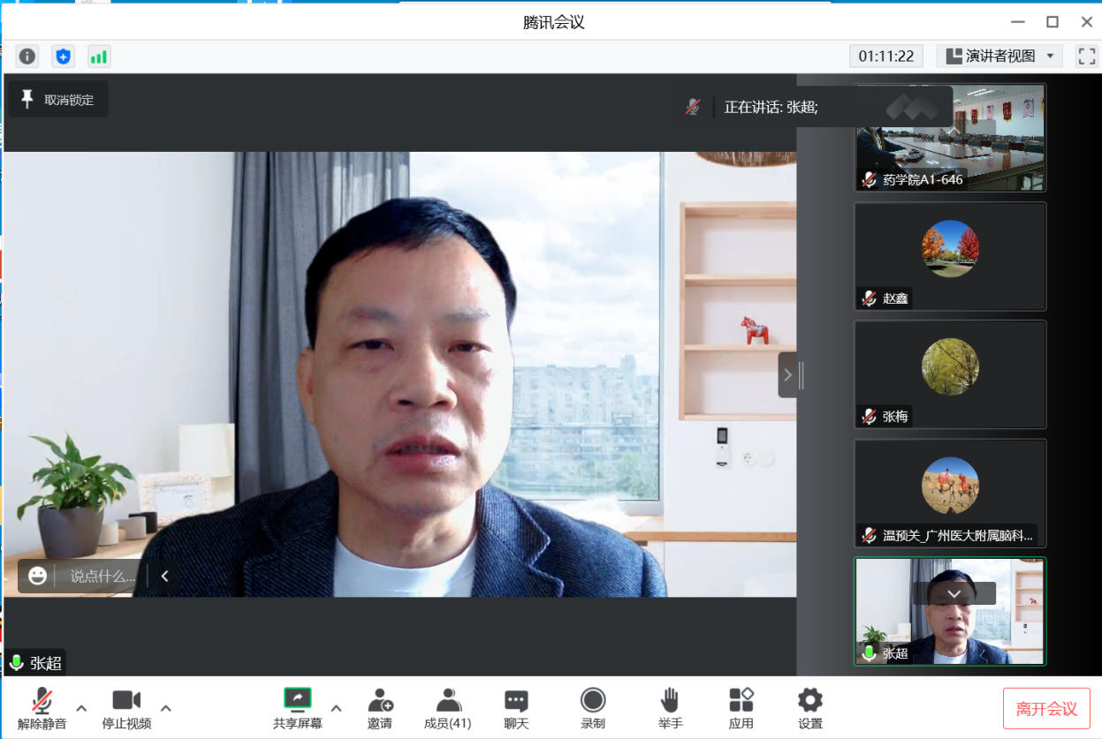This screenshot has width=1102, height=739.
Task: Toggle 解除静音 microphone button
Action: coord(42,709)
